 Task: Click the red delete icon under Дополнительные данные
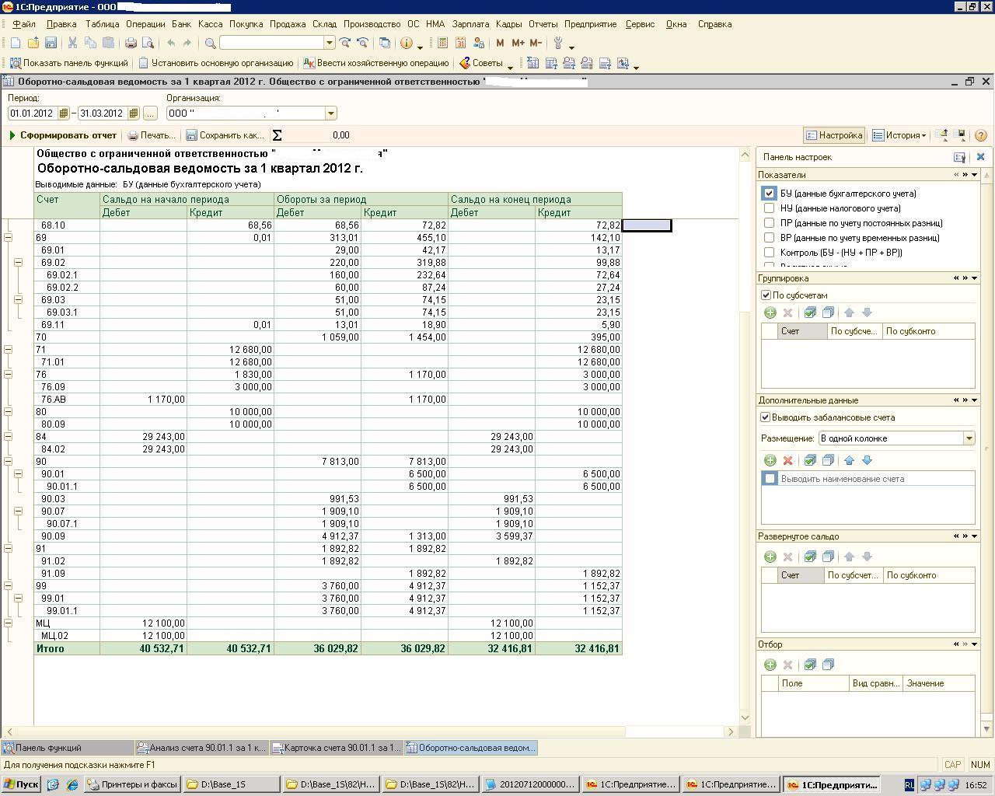coord(787,460)
